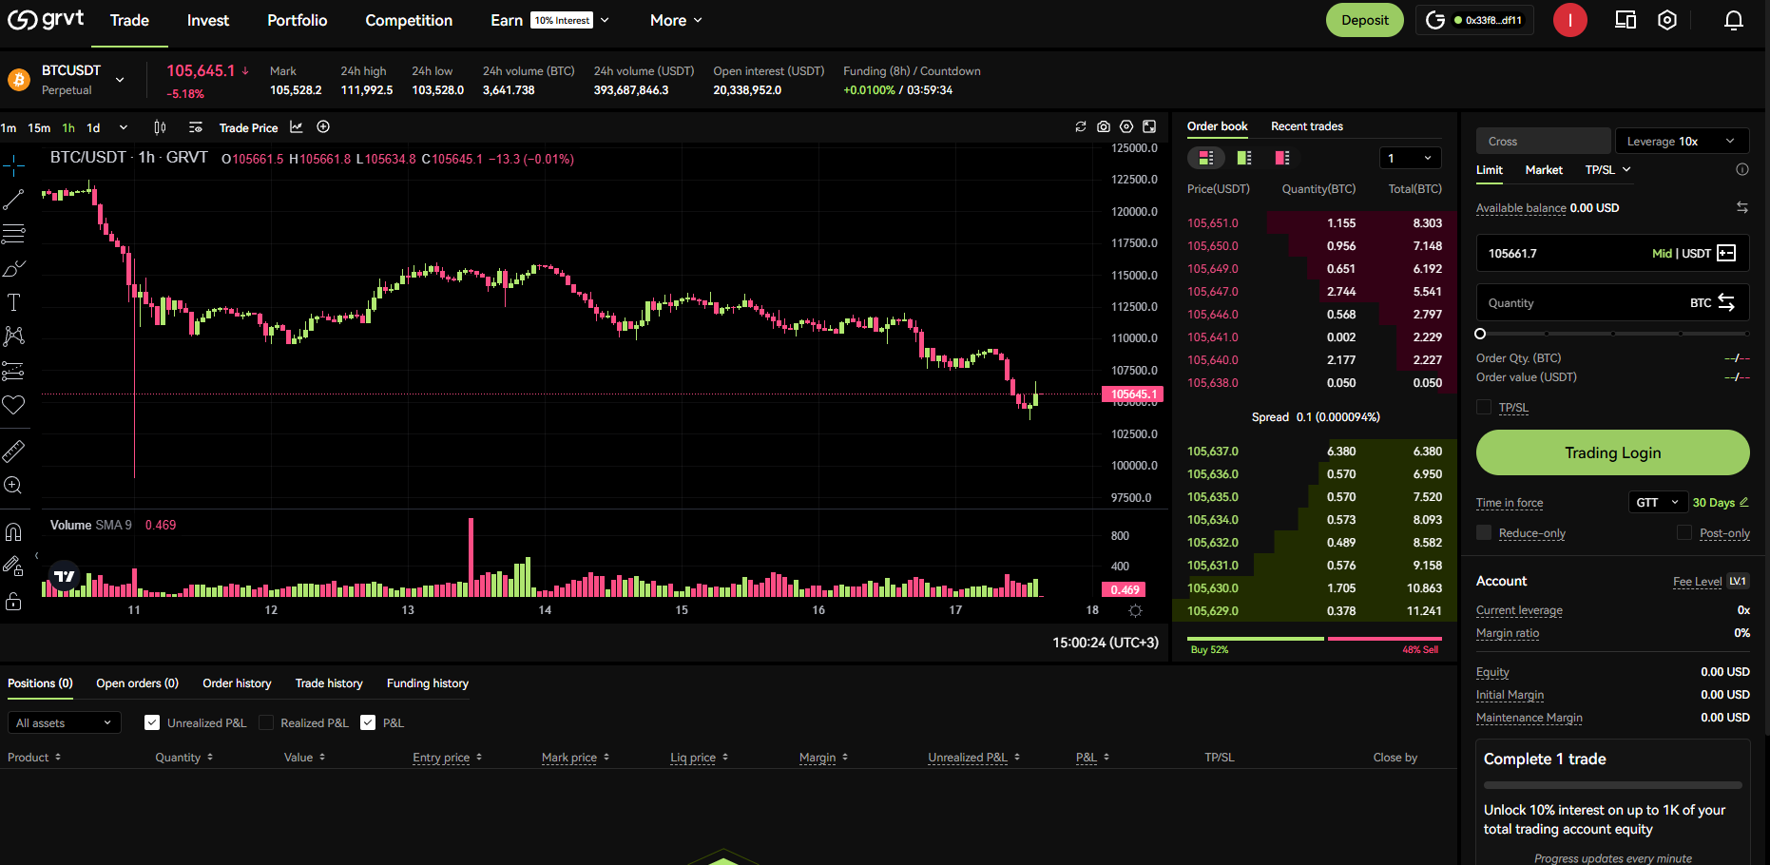Viewport: 1770px width, 865px height.
Task: Open the GTT time in force dropdown
Action: 1657,503
